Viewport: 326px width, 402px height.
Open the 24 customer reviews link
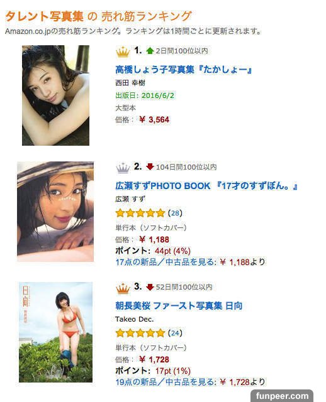[x=175, y=333]
